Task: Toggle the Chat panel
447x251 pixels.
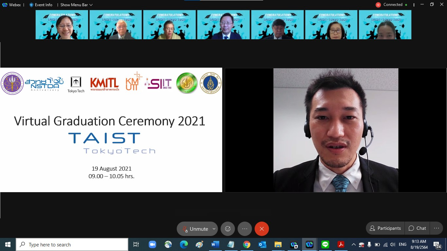Action: click(x=417, y=228)
